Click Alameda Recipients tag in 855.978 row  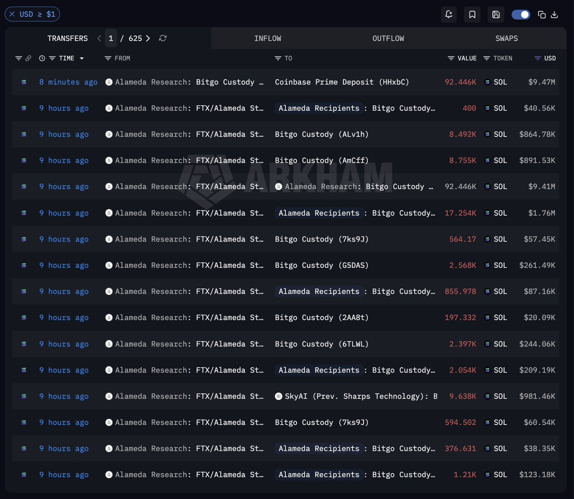point(319,291)
